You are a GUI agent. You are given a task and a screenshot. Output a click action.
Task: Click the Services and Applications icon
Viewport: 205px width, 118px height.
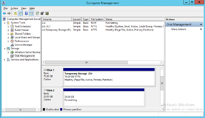pos(8,60)
